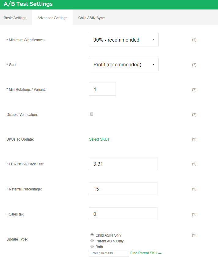Image resolution: width=218 pixels, height=258 pixels.
Task: Show help for Sales tax
Action: point(194,214)
